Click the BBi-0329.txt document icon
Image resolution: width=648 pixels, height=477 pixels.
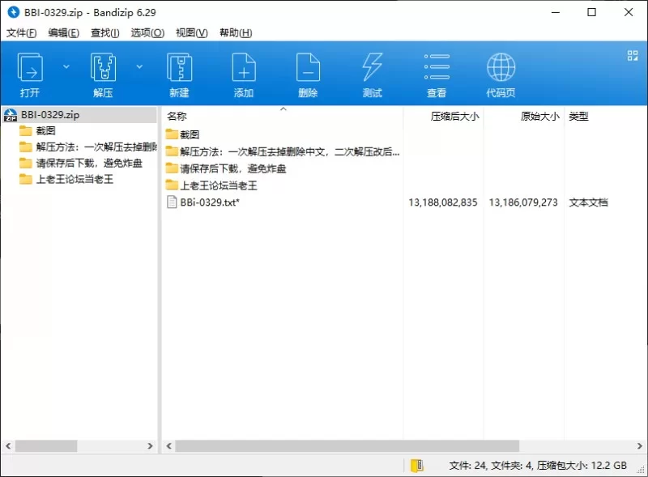coord(172,202)
